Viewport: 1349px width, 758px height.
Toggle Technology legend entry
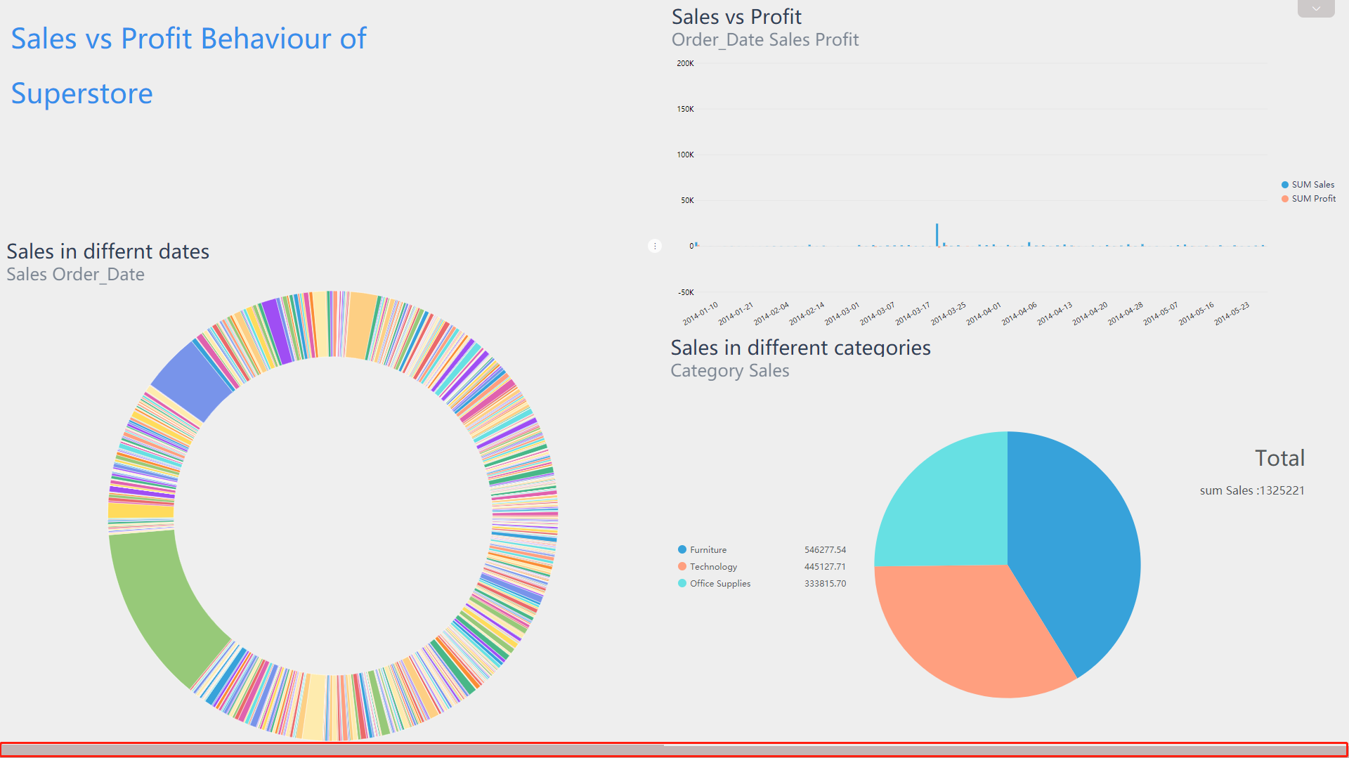click(708, 567)
